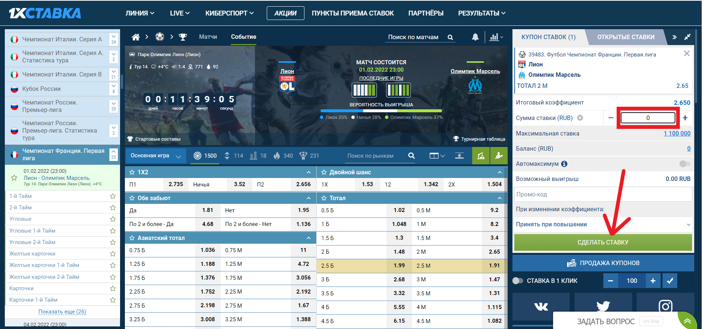Click the markets search magnifier icon
702x329 pixels.
click(411, 156)
